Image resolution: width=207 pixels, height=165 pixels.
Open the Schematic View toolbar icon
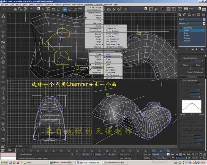tap(173, 9)
